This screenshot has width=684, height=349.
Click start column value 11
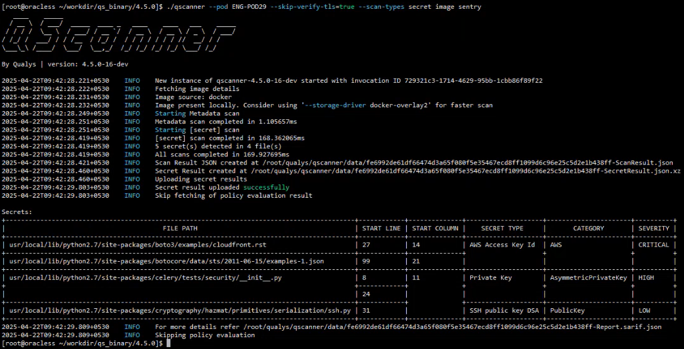[x=416, y=277]
